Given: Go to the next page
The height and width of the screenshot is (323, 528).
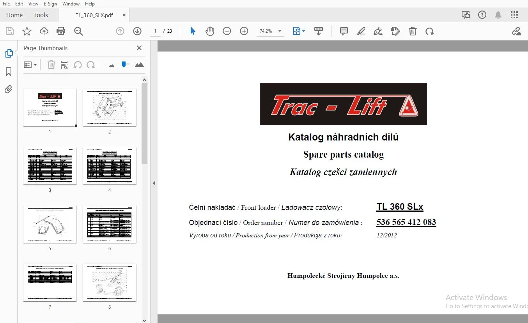Looking at the screenshot, I should 137,31.
